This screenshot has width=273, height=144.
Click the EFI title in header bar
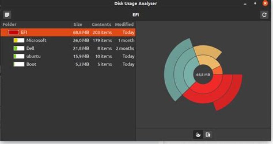click(136, 15)
